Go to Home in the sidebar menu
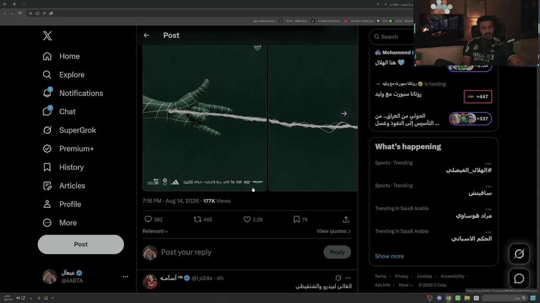Image resolution: width=540 pixels, height=303 pixels. click(x=70, y=56)
